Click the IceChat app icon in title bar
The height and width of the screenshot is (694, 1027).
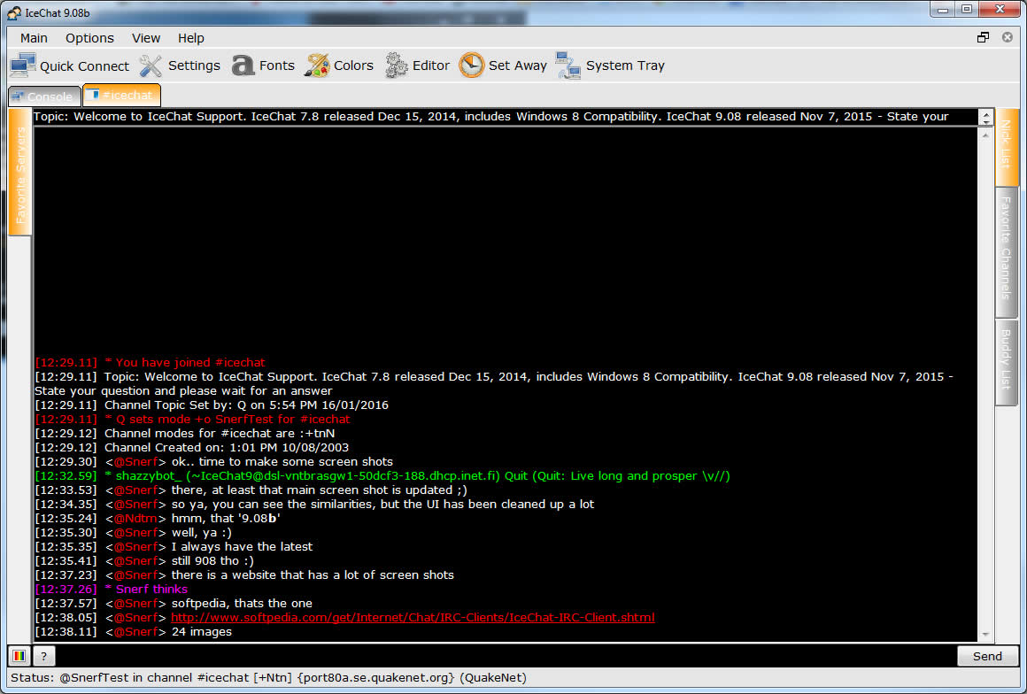tap(14, 12)
